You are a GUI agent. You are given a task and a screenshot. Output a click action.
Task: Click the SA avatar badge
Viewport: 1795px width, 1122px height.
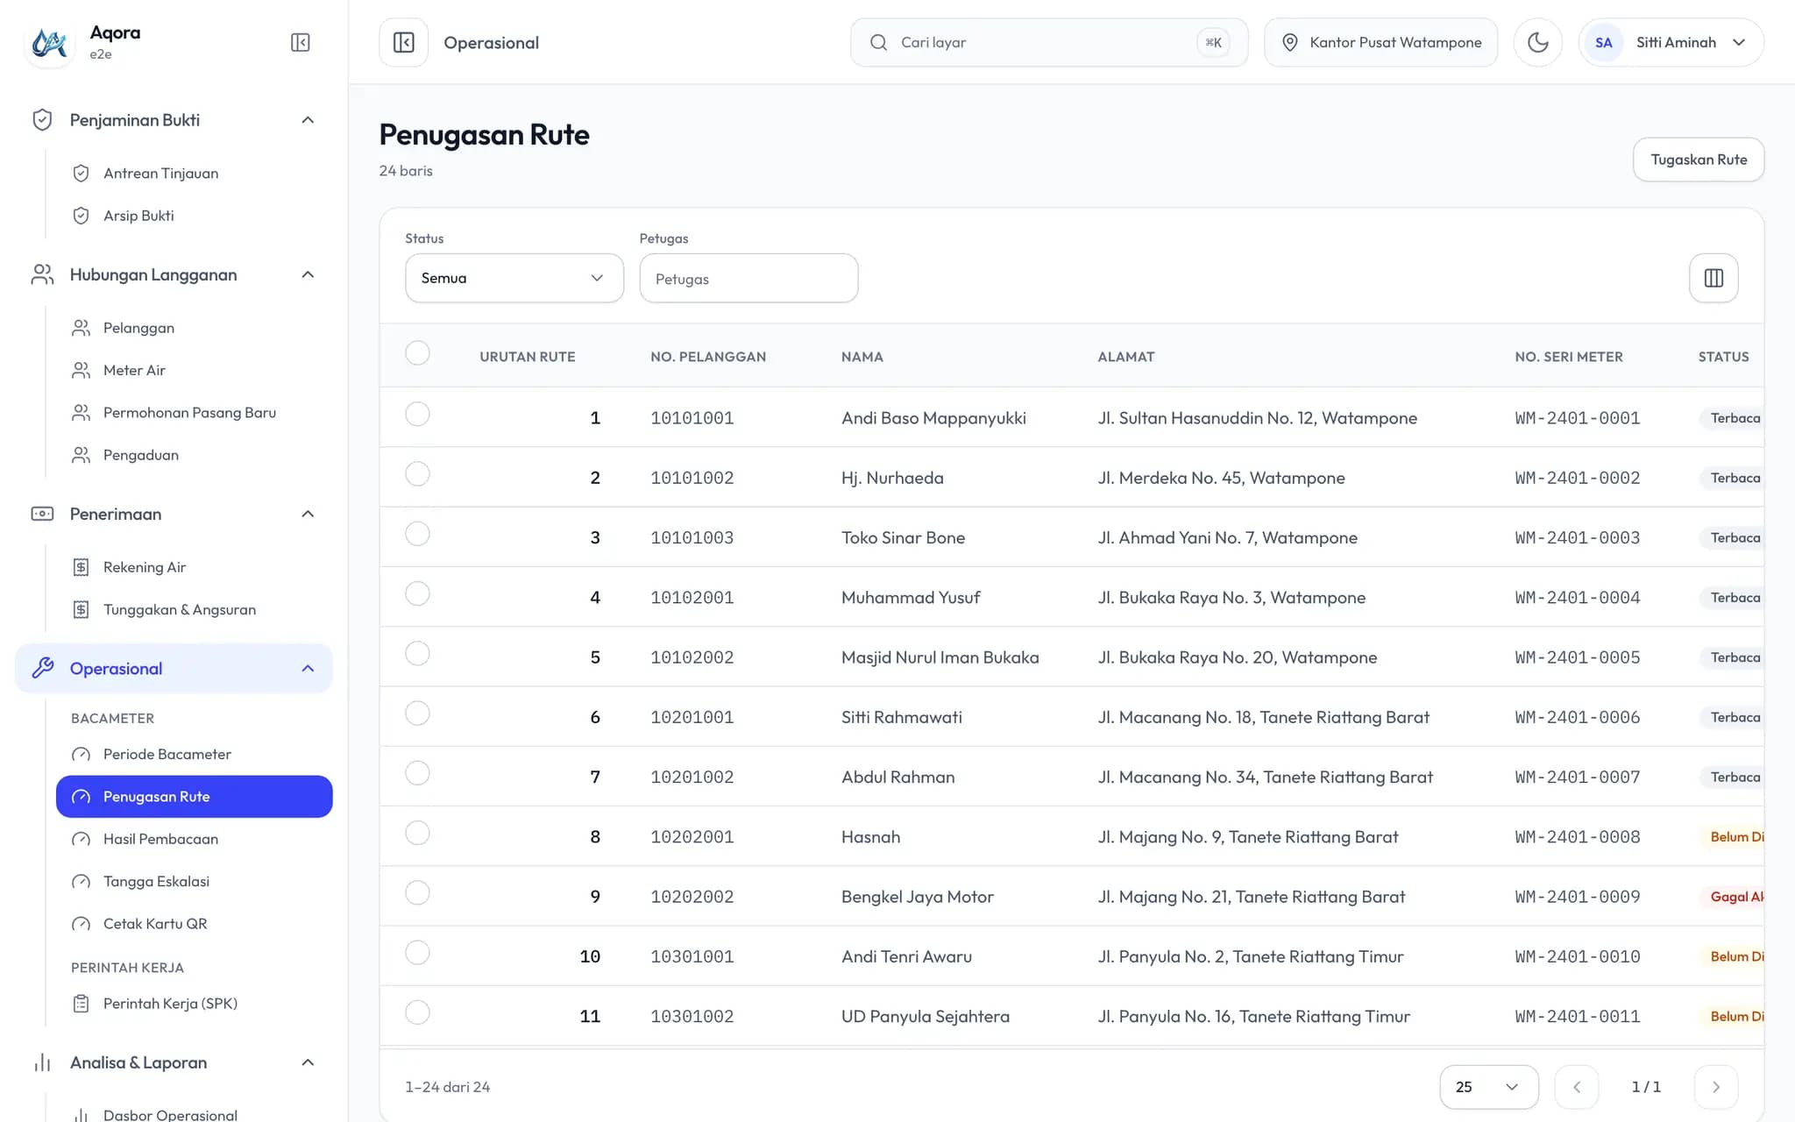tap(1604, 42)
